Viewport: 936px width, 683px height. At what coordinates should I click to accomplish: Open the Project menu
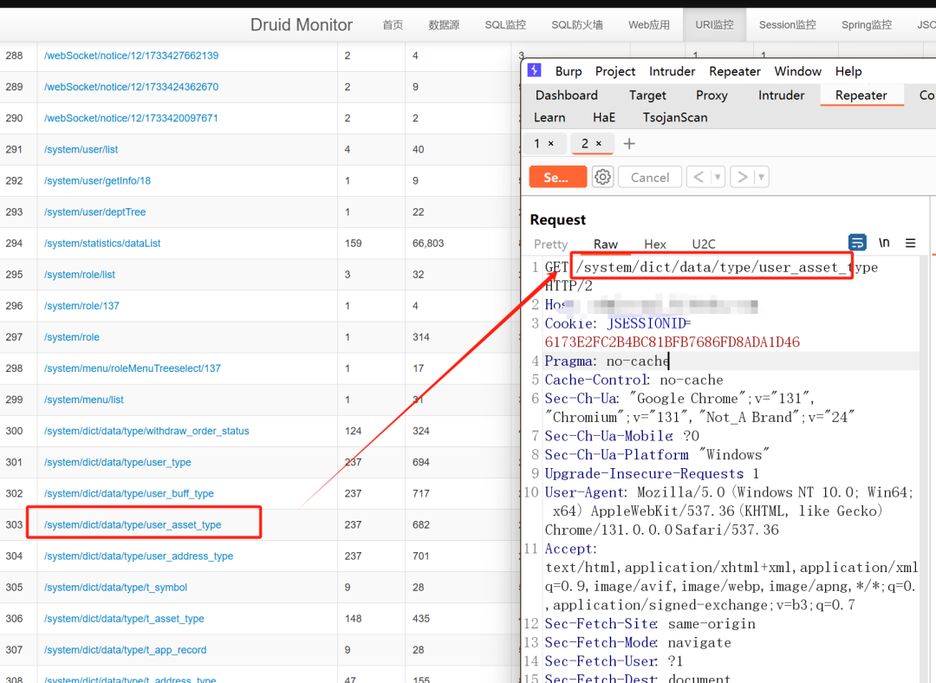tap(614, 71)
